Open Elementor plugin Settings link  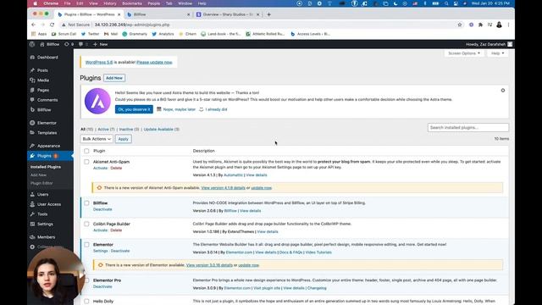[100, 251]
